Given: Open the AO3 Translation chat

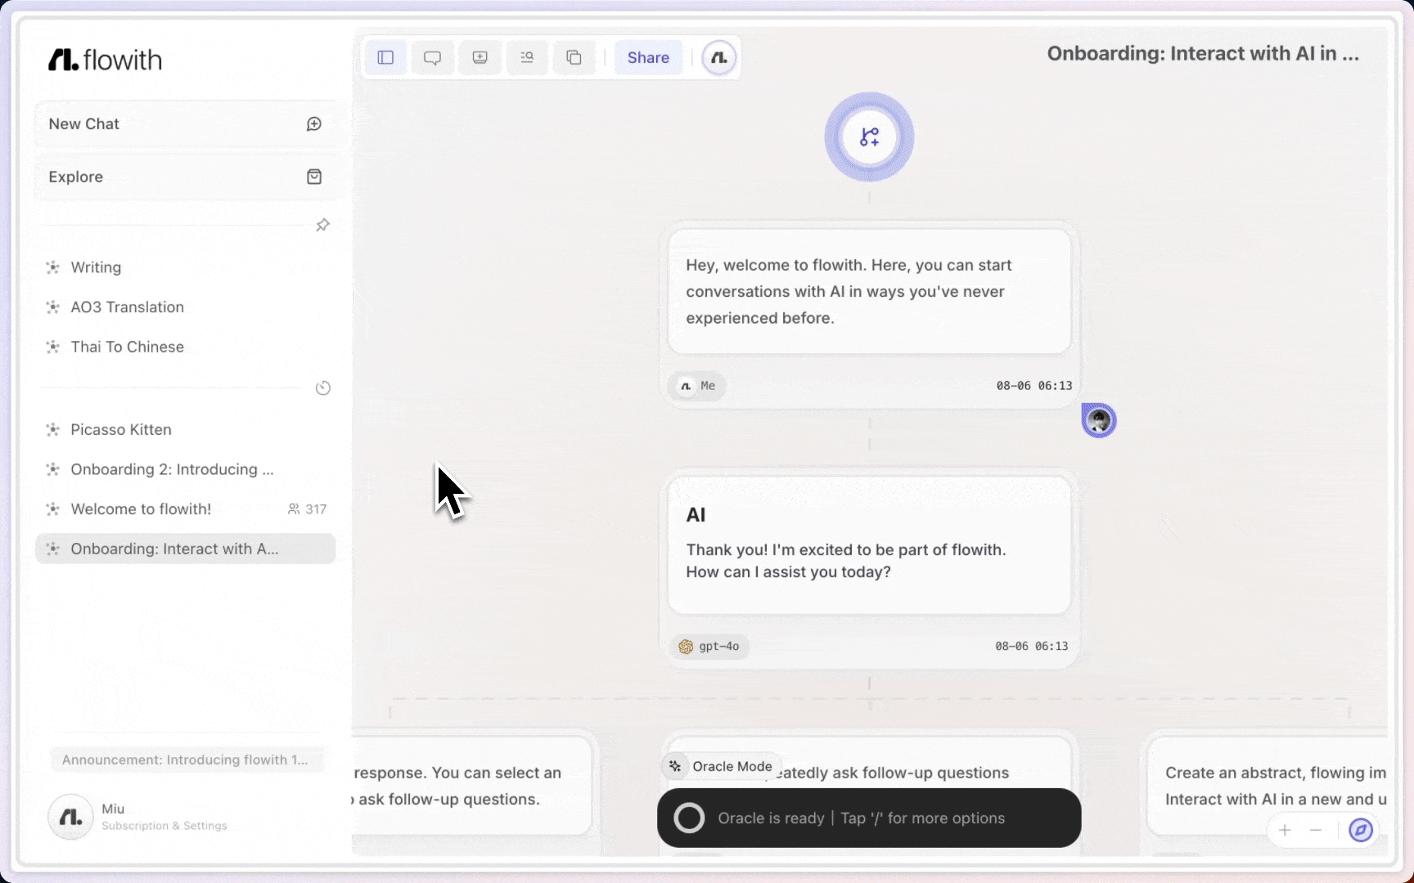Looking at the screenshot, I should [186, 307].
